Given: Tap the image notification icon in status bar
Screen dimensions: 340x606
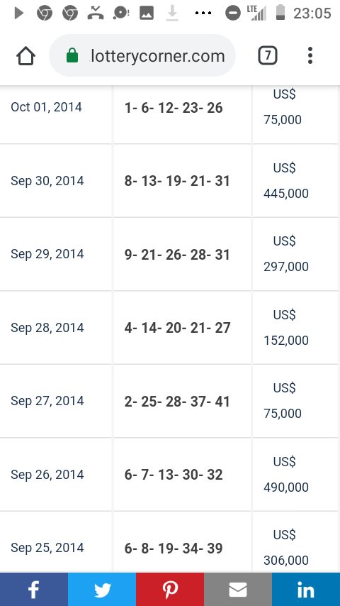Looking at the screenshot, I should [147, 13].
